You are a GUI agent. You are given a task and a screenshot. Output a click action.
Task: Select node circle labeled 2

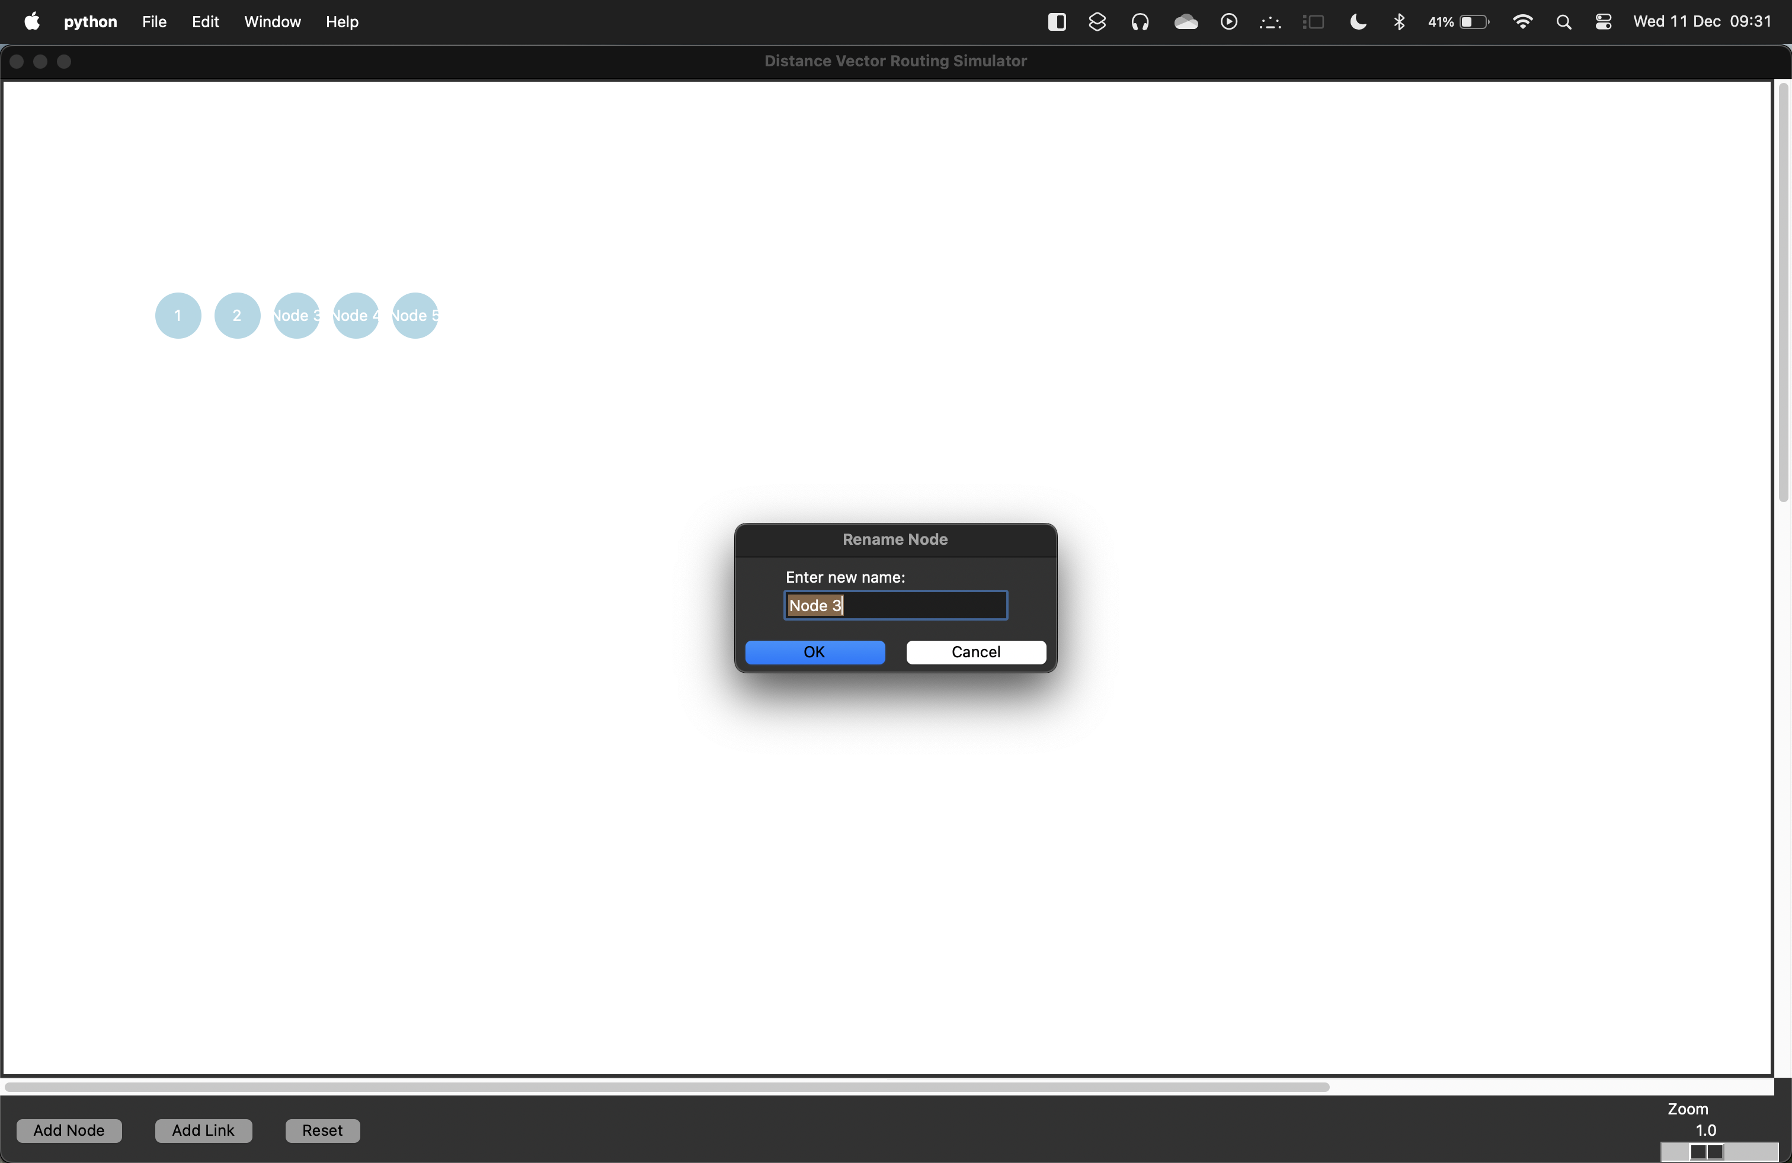coord(237,315)
